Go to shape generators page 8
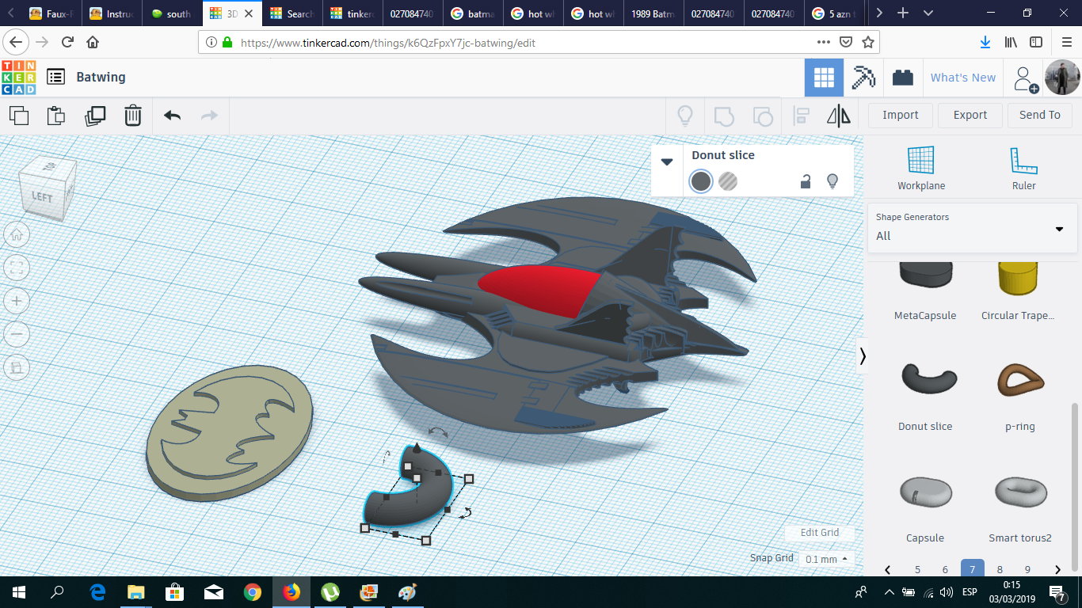This screenshot has width=1082, height=608. (x=1000, y=570)
